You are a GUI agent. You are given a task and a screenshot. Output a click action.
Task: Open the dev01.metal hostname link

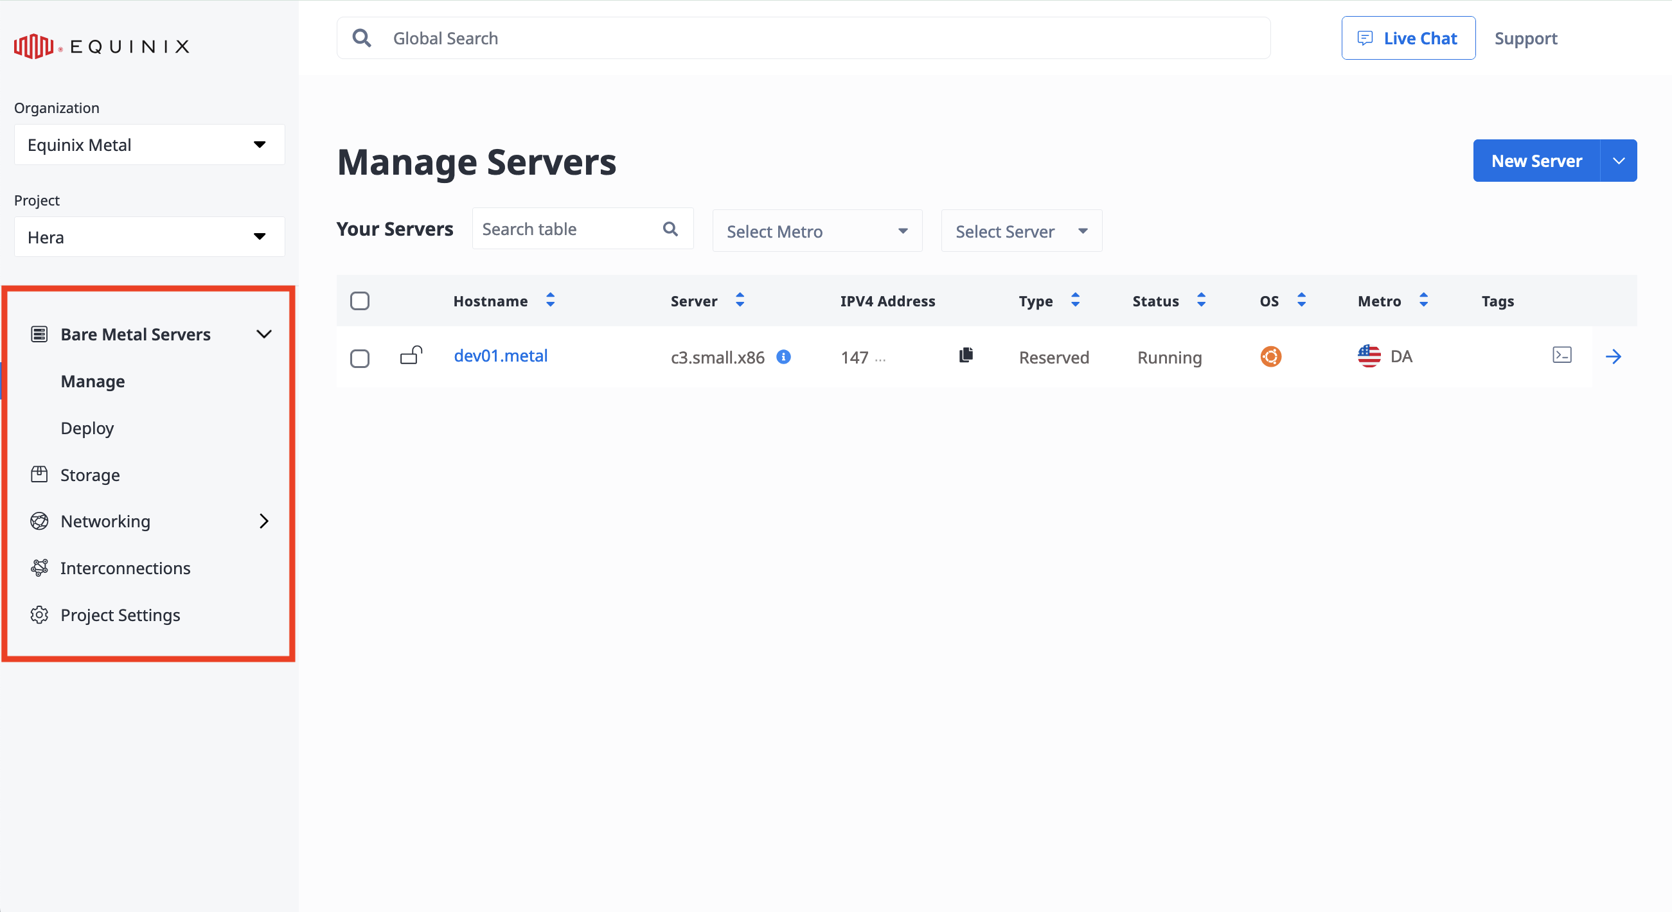click(x=501, y=355)
